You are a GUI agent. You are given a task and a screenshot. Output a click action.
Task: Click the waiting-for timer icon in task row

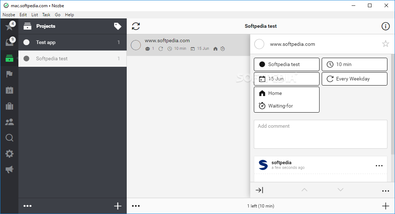pos(223,49)
